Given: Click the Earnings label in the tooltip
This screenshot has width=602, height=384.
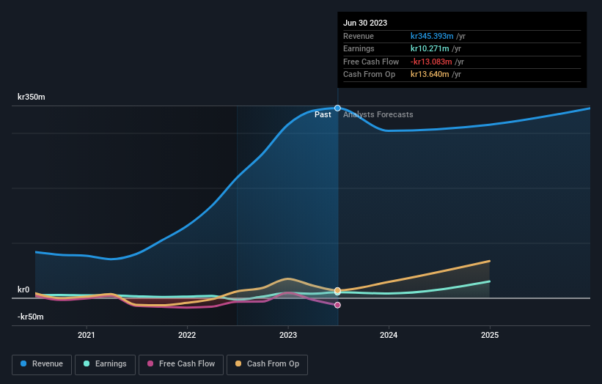Looking at the screenshot, I should point(359,48).
